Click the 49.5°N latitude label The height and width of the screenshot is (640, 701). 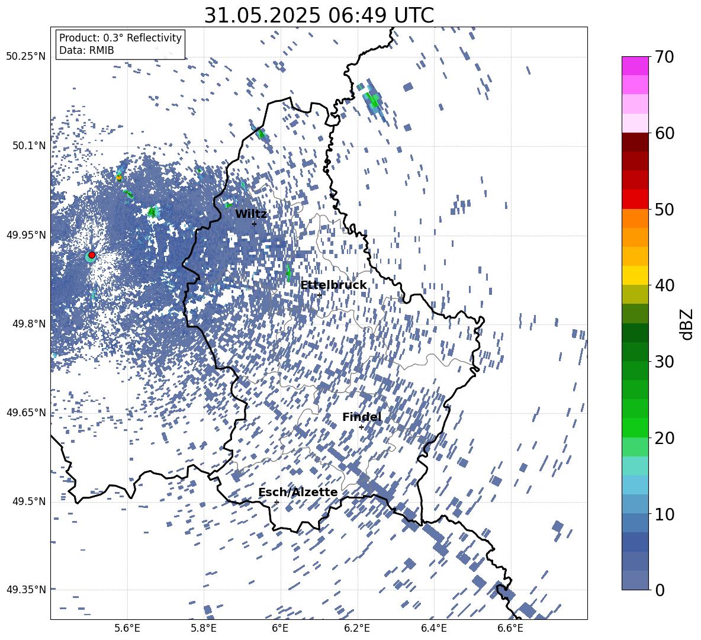click(x=28, y=501)
